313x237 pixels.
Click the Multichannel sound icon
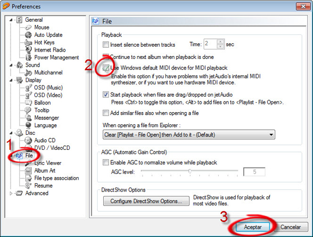28,73
